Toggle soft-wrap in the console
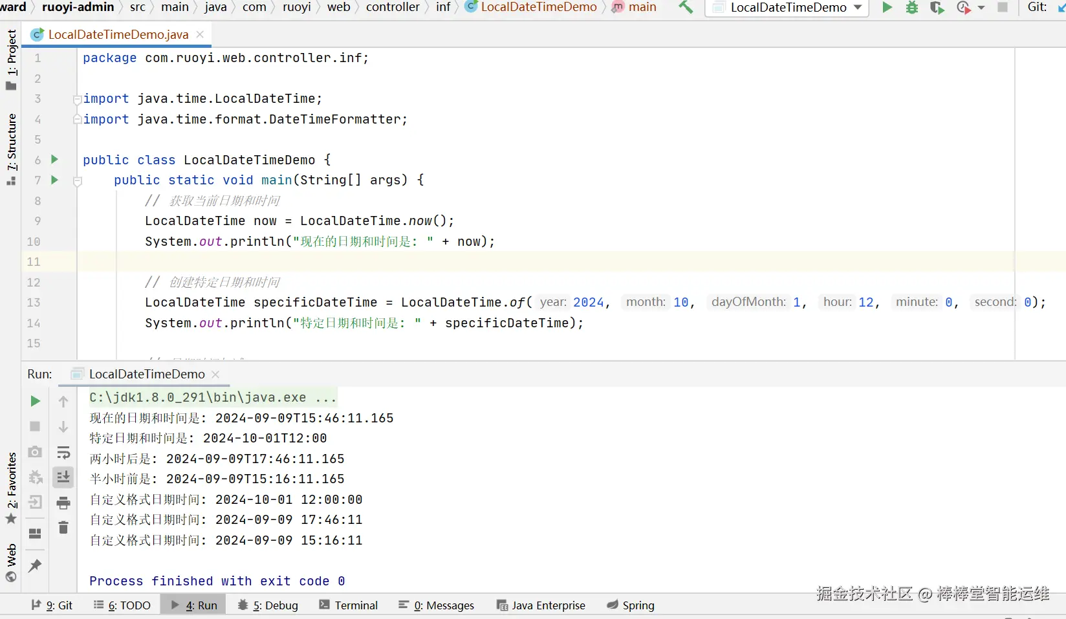 (x=63, y=452)
